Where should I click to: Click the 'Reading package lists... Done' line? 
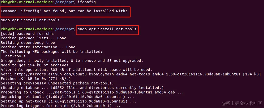[x=33, y=38]
